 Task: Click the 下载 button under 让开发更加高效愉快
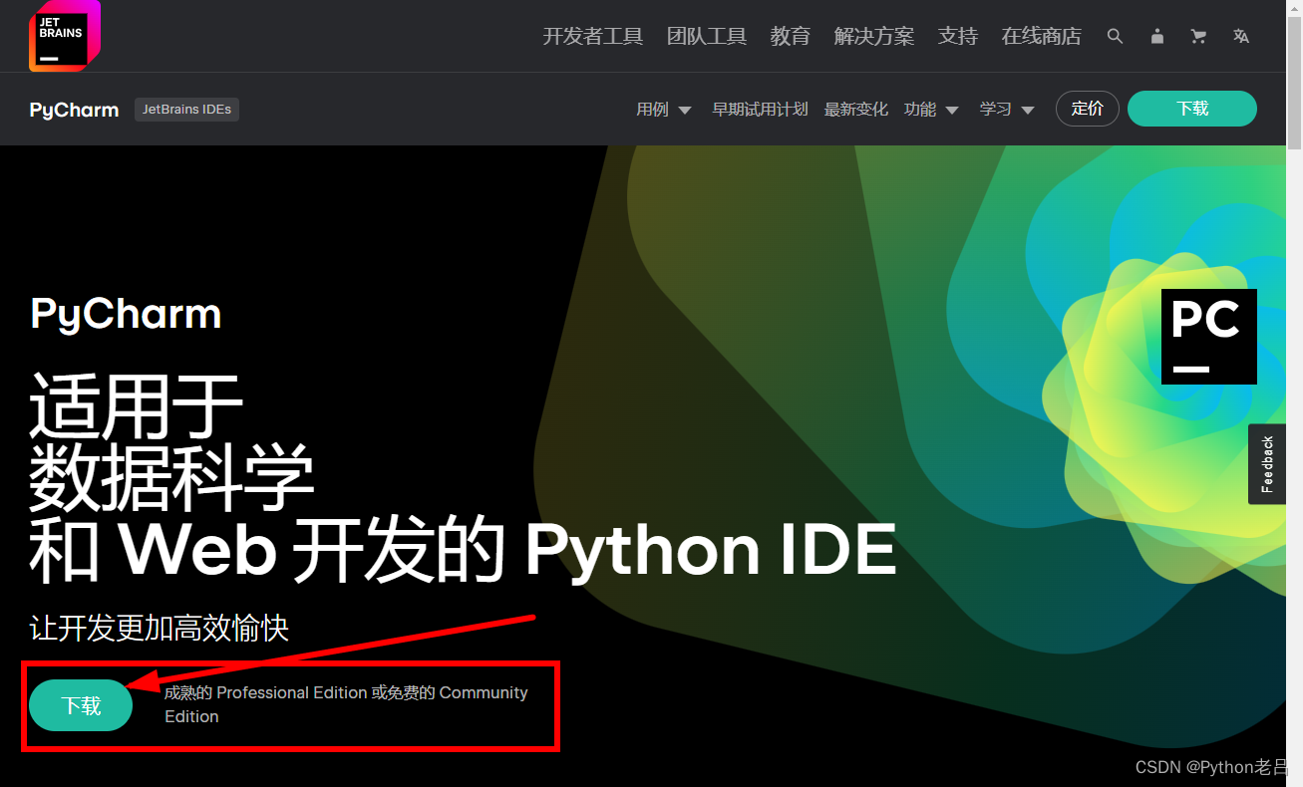(x=81, y=705)
